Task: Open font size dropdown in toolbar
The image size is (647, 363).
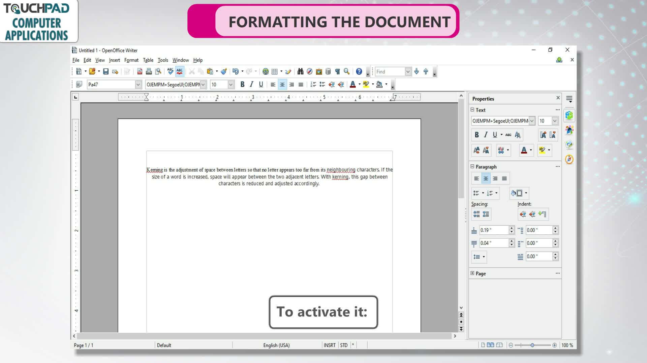Action: tap(231, 85)
